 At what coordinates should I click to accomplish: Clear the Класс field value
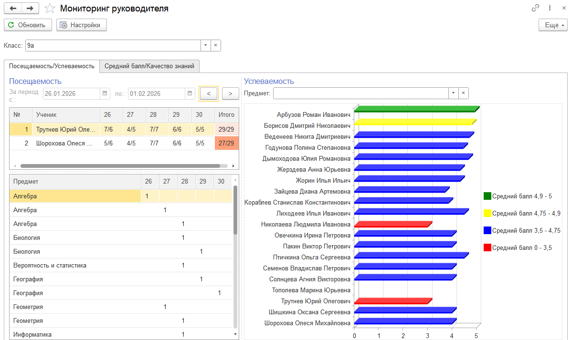tap(215, 45)
